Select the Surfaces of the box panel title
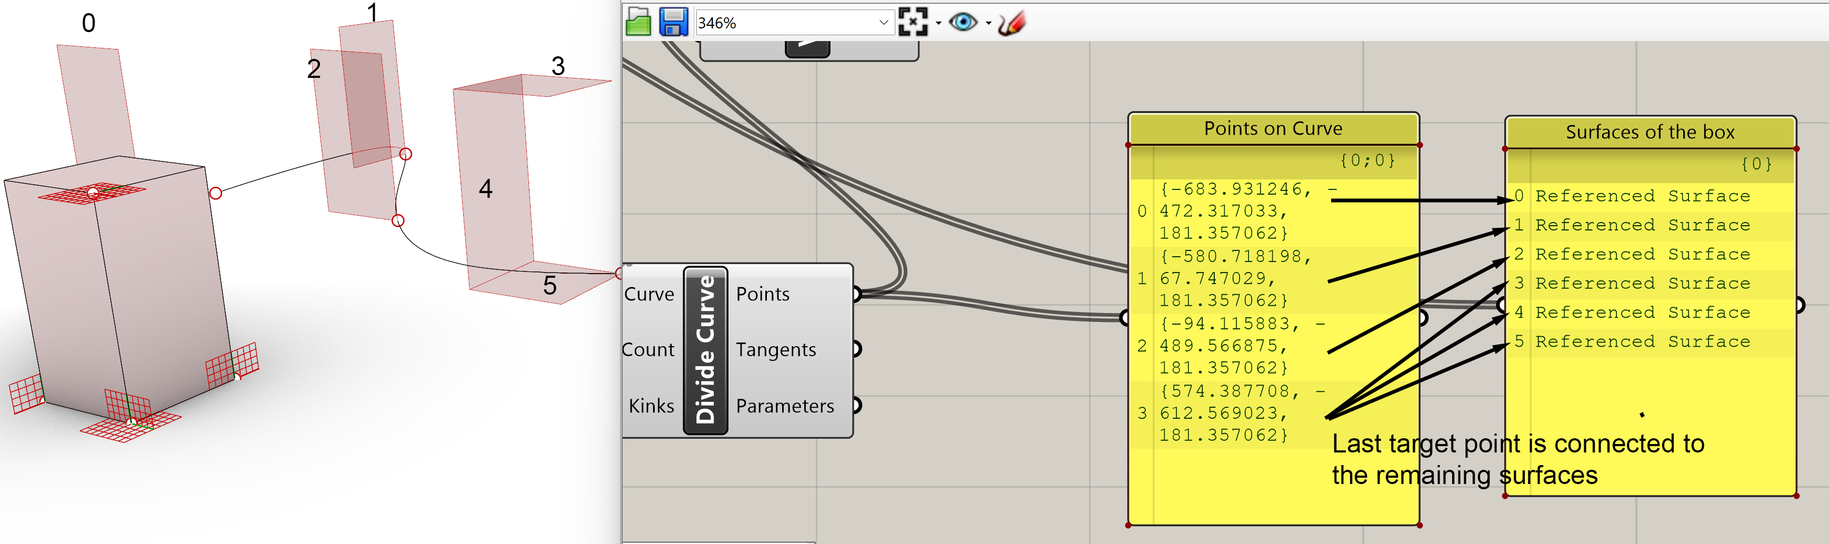Image resolution: width=1829 pixels, height=544 pixels. click(1650, 132)
